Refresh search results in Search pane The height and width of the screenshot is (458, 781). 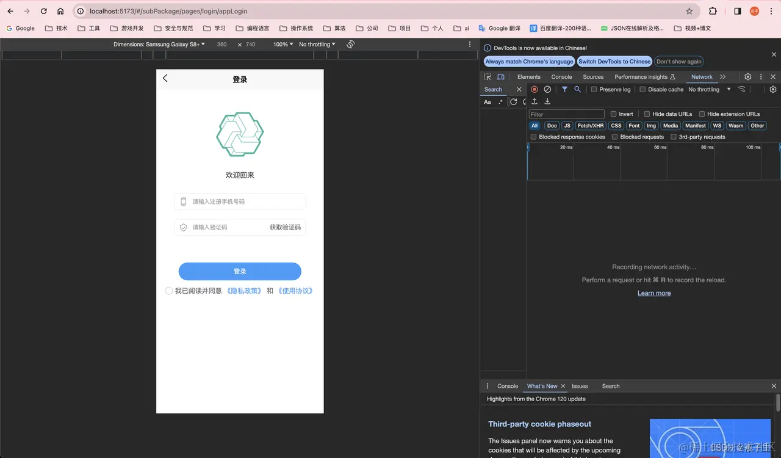(x=514, y=102)
